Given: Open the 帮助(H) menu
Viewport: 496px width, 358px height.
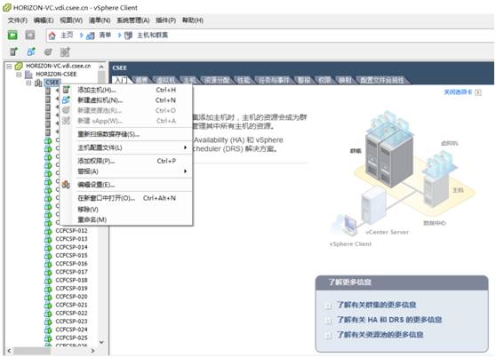Looking at the screenshot, I should (193, 20).
